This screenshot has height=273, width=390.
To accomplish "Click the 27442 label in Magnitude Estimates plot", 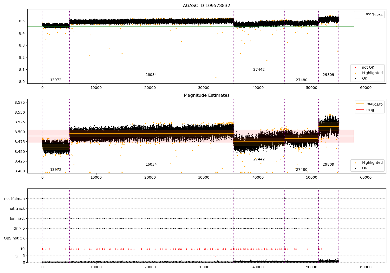I will (x=259, y=159).
